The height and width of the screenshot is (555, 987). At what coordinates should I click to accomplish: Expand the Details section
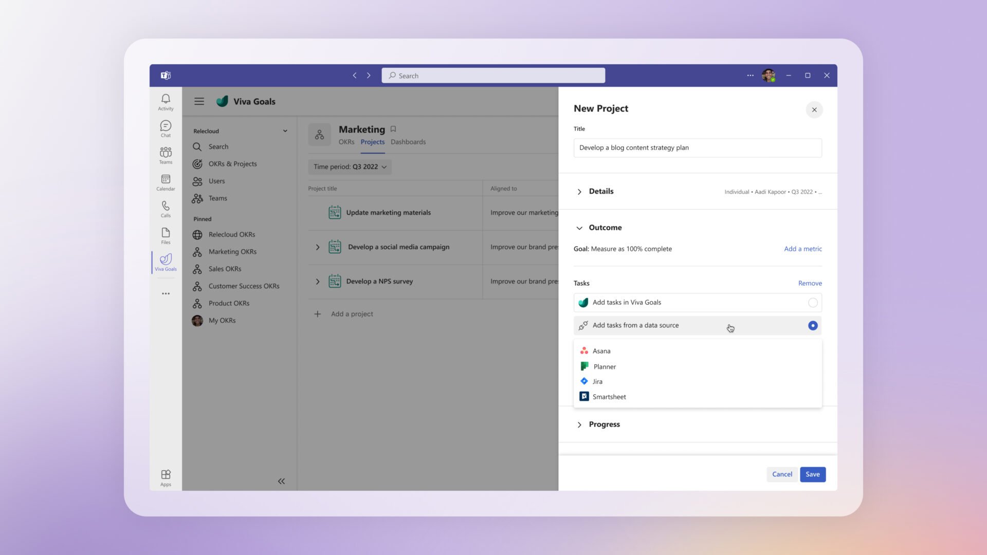pos(579,192)
